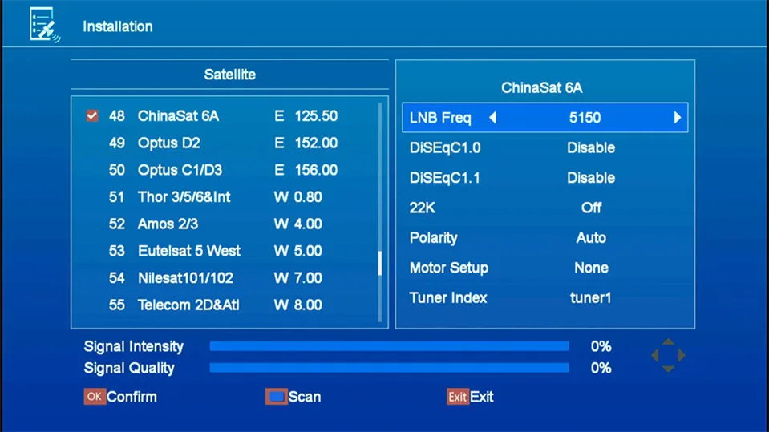Click the blue Scan button icon
This screenshot has width=769, height=432.
coord(276,396)
